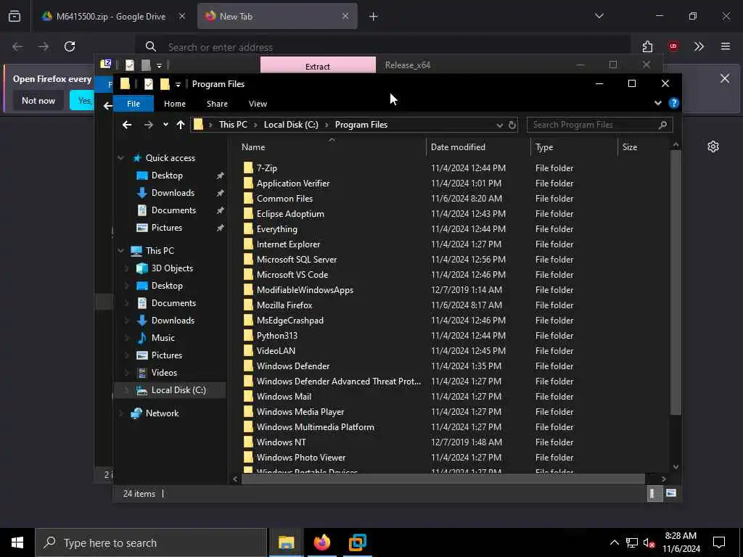Click the horizontal scrollbar in file list

pyautogui.click(x=443, y=479)
